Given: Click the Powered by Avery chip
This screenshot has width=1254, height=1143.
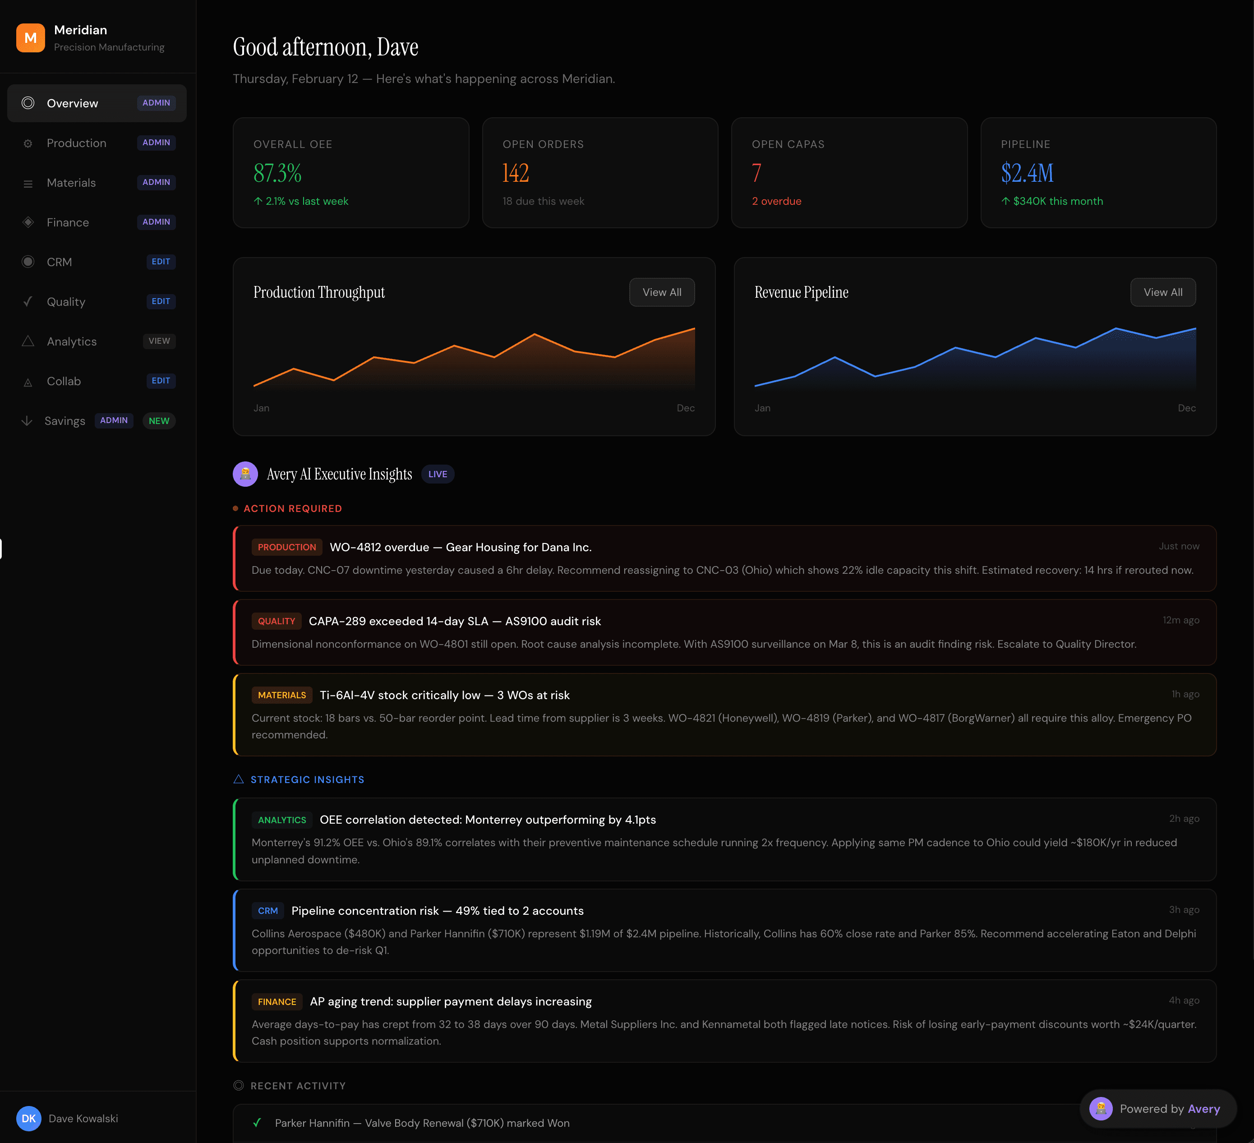Looking at the screenshot, I should [1158, 1109].
